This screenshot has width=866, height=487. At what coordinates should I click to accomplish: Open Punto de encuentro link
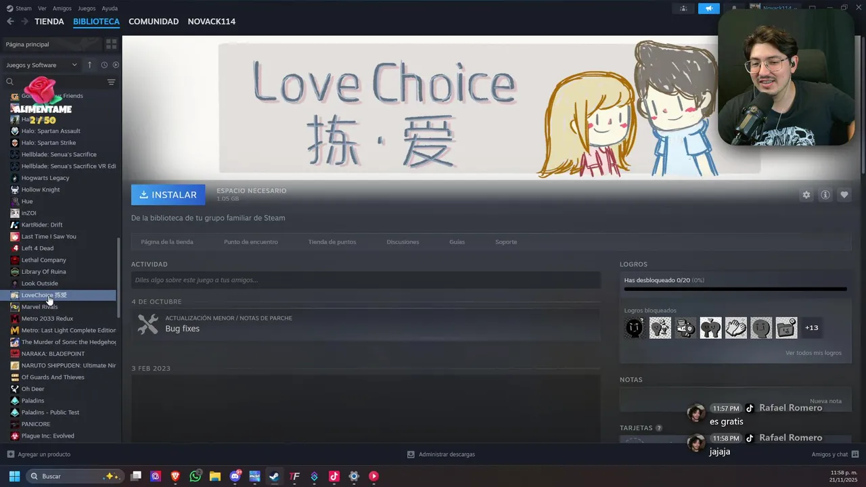(x=251, y=242)
